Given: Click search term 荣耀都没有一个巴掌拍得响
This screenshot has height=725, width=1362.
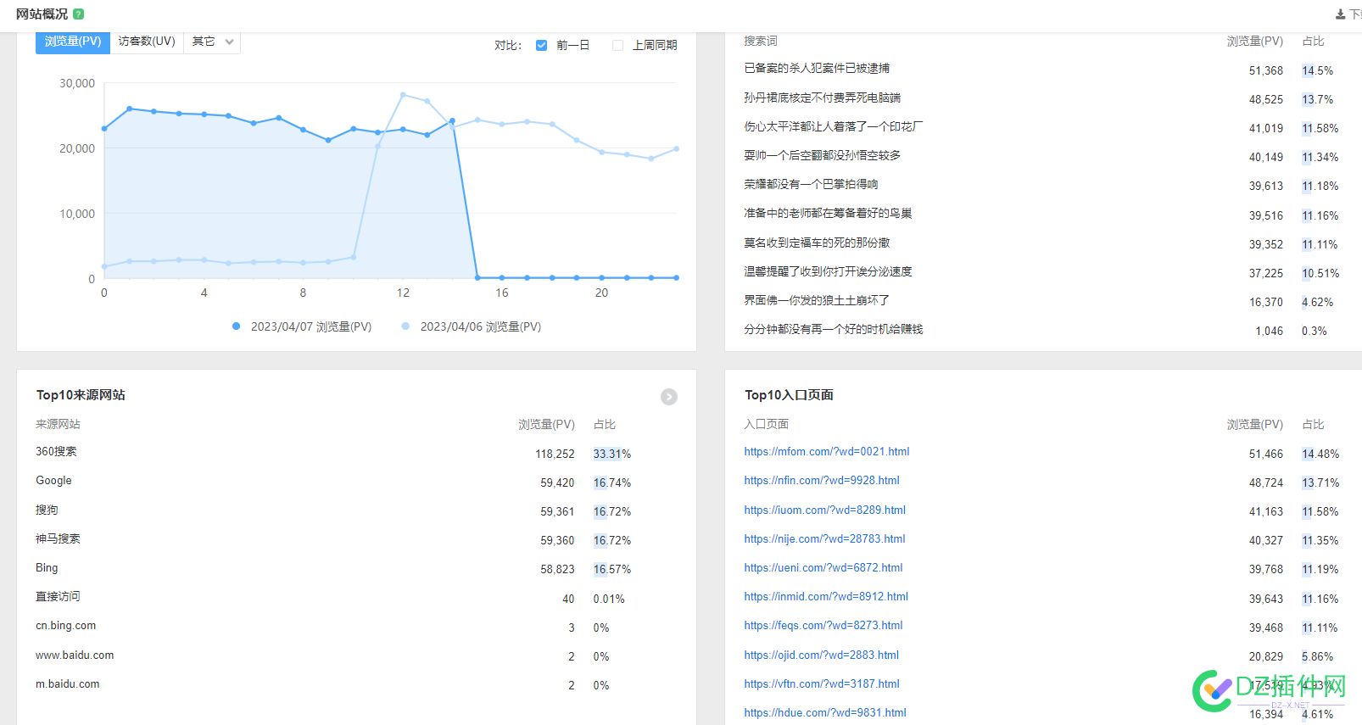Looking at the screenshot, I should [811, 185].
